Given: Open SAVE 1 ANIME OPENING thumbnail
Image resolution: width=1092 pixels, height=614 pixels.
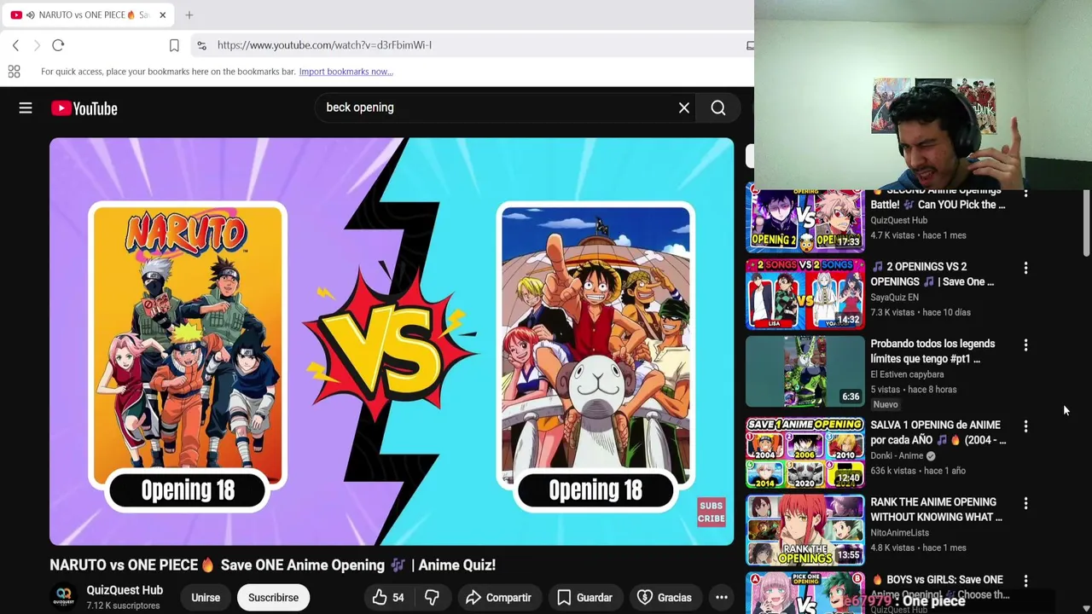Looking at the screenshot, I should (x=805, y=453).
